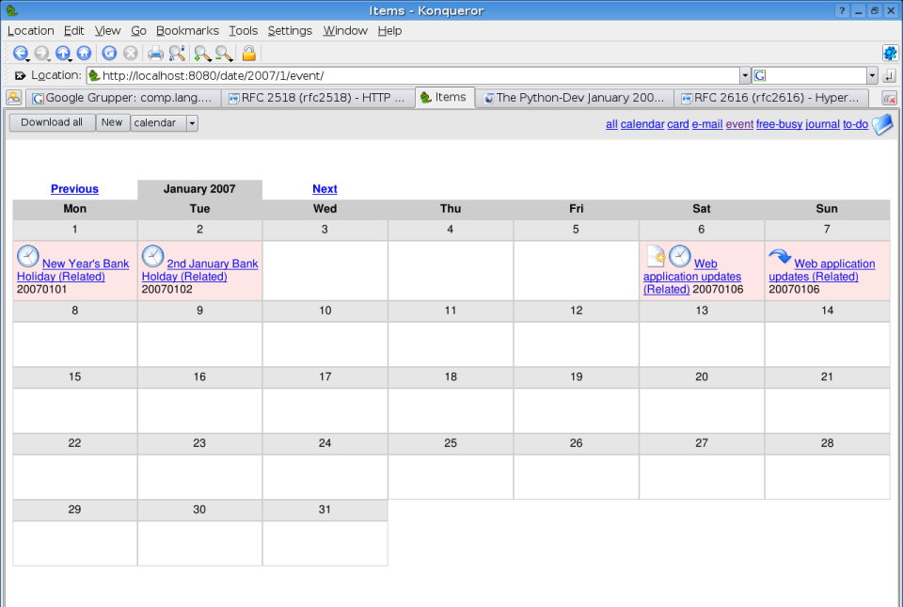Viewport: 903px width, 607px height.
Task: Follow the Next month link
Action: [x=325, y=188]
